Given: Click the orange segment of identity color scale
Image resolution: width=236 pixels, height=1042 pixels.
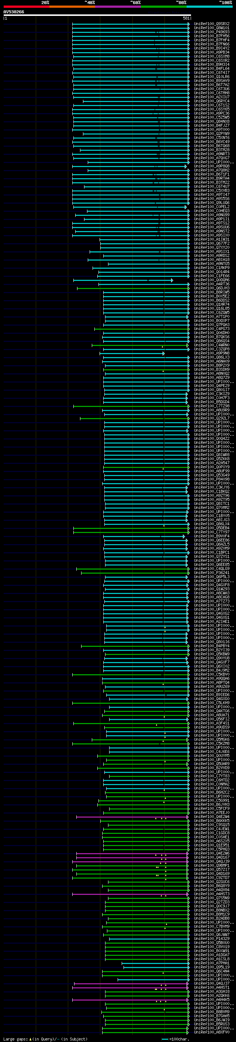Looking at the screenshot, I should [x=72, y=7].
